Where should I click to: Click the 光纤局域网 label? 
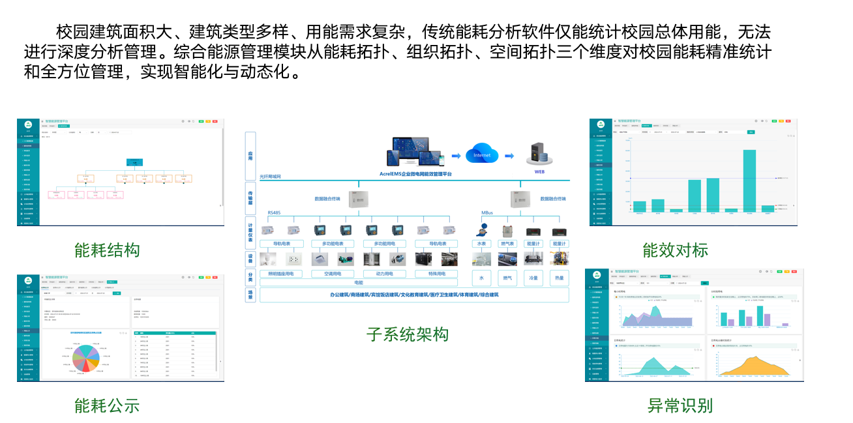(x=270, y=177)
